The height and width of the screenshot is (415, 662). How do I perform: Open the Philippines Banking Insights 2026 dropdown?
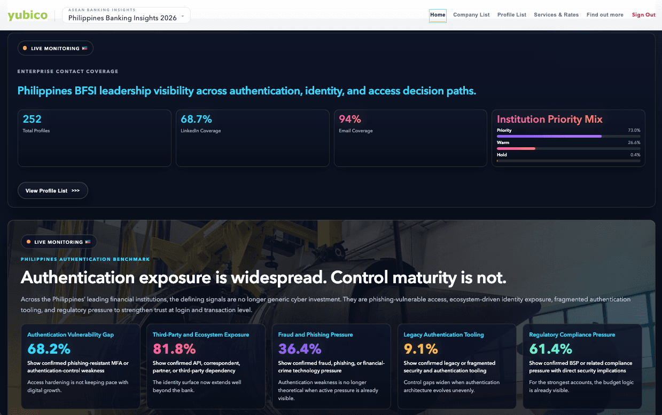click(x=126, y=15)
